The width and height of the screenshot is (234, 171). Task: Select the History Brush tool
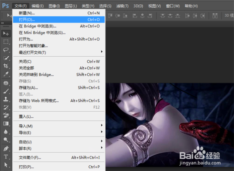(6, 107)
